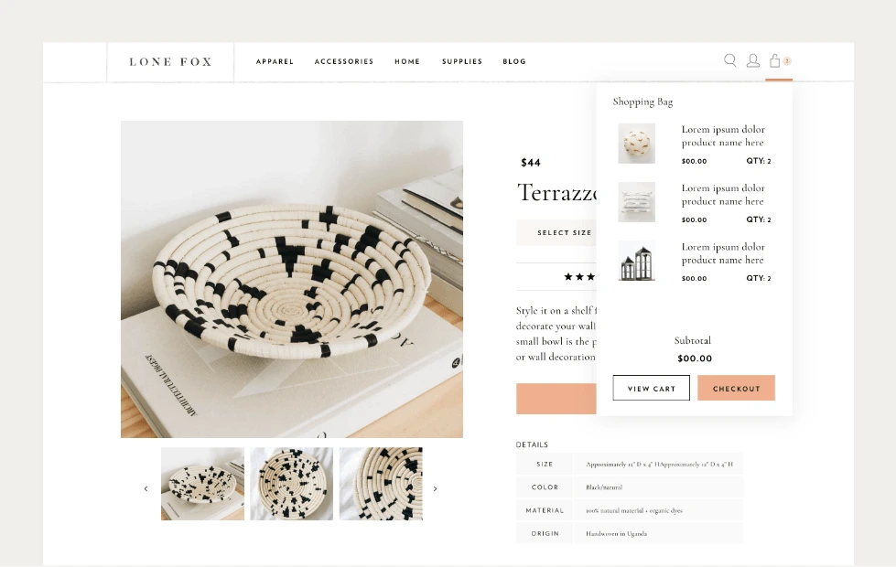Image resolution: width=896 pixels, height=567 pixels.
Task: Show next thumbnails with right arrow
Action: (x=436, y=488)
